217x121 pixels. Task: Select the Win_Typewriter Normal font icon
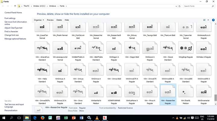coord(186,27)
